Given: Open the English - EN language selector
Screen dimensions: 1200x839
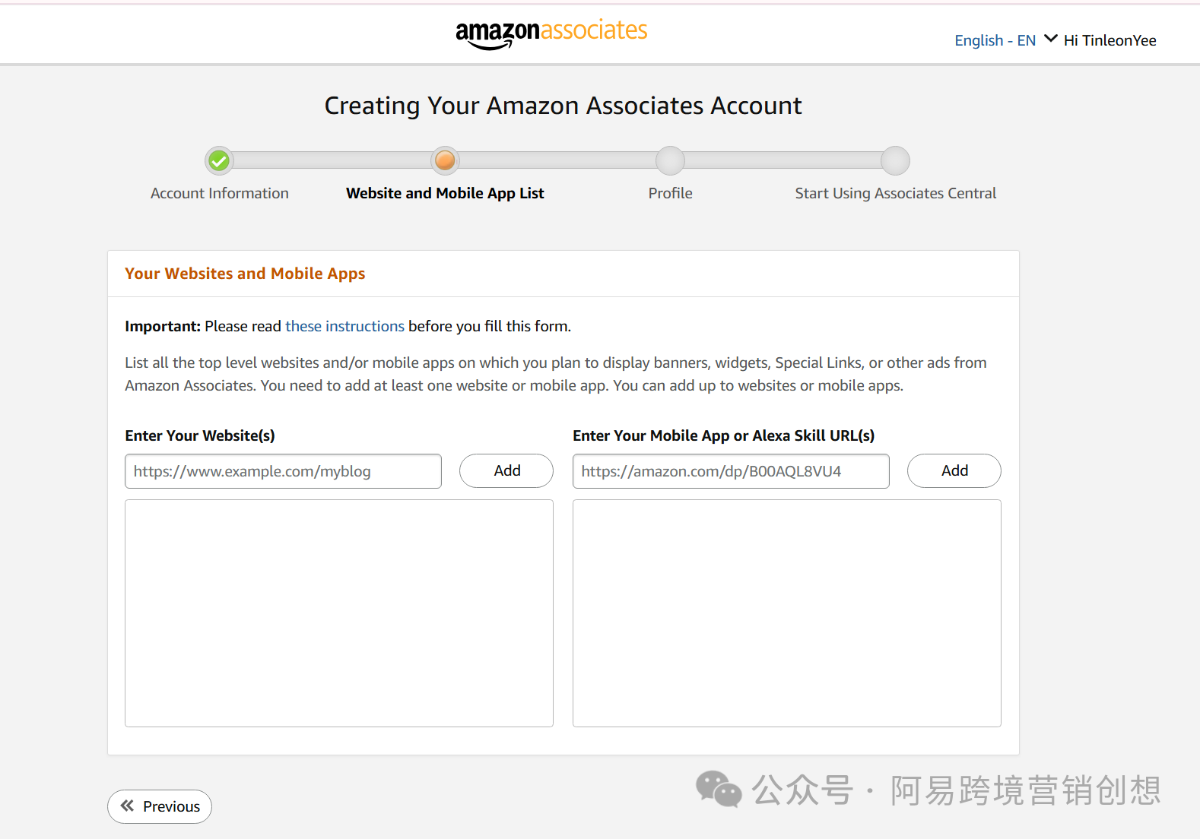Looking at the screenshot, I should point(995,40).
